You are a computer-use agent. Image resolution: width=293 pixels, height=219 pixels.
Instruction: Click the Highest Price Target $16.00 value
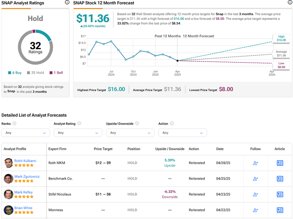(x=116, y=89)
